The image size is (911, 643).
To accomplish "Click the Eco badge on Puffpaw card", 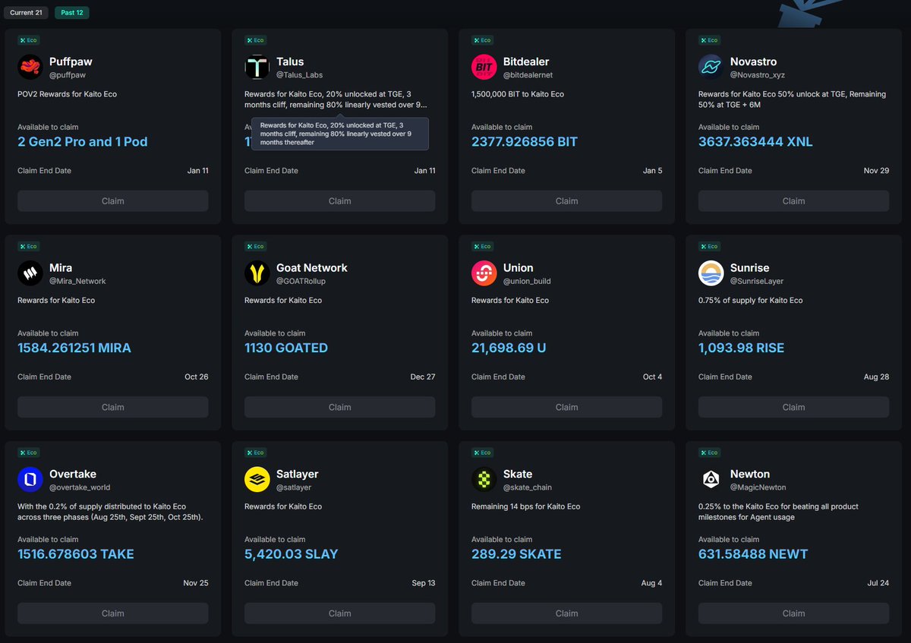I will coord(28,40).
